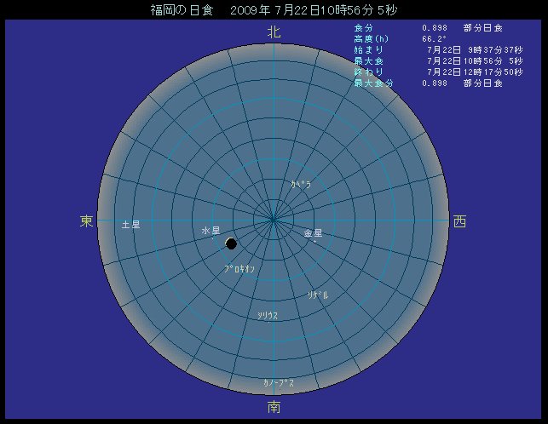This screenshot has height=424, width=548.
Task: Select the 金星 (Venus) marker
Action: (313, 233)
